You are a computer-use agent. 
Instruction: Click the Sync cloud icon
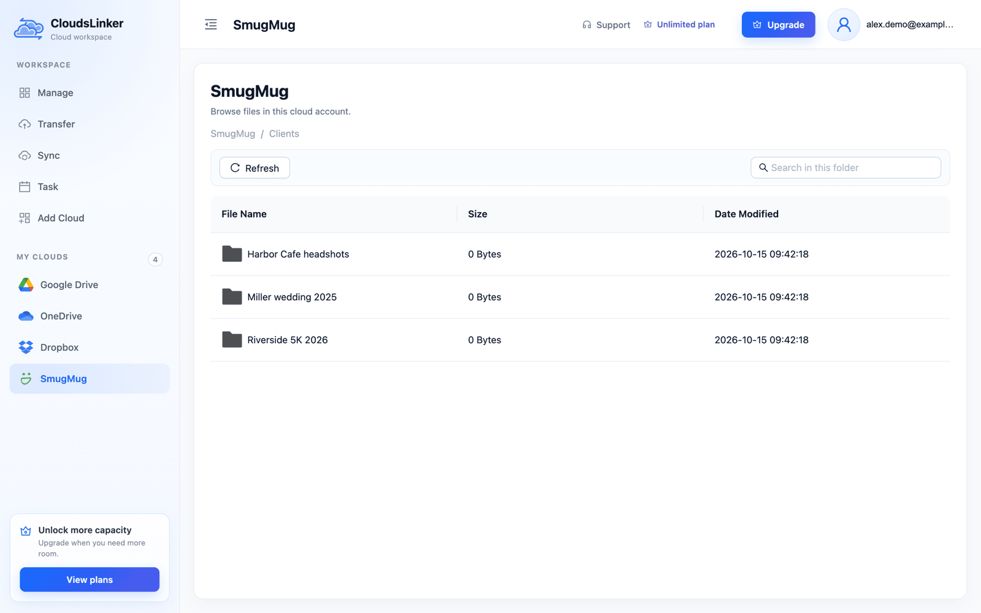[25, 155]
